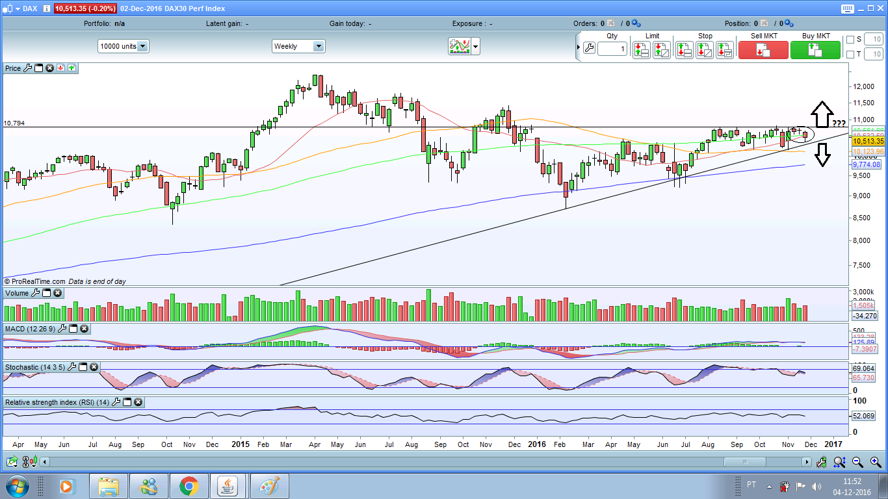This screenshot has height=499, width=888.
Task: Open the indicators chart icon
Action: [x=459, y=46]
